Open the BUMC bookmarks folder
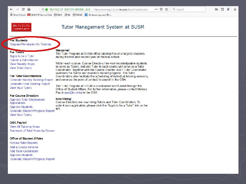 click(78, 15)
